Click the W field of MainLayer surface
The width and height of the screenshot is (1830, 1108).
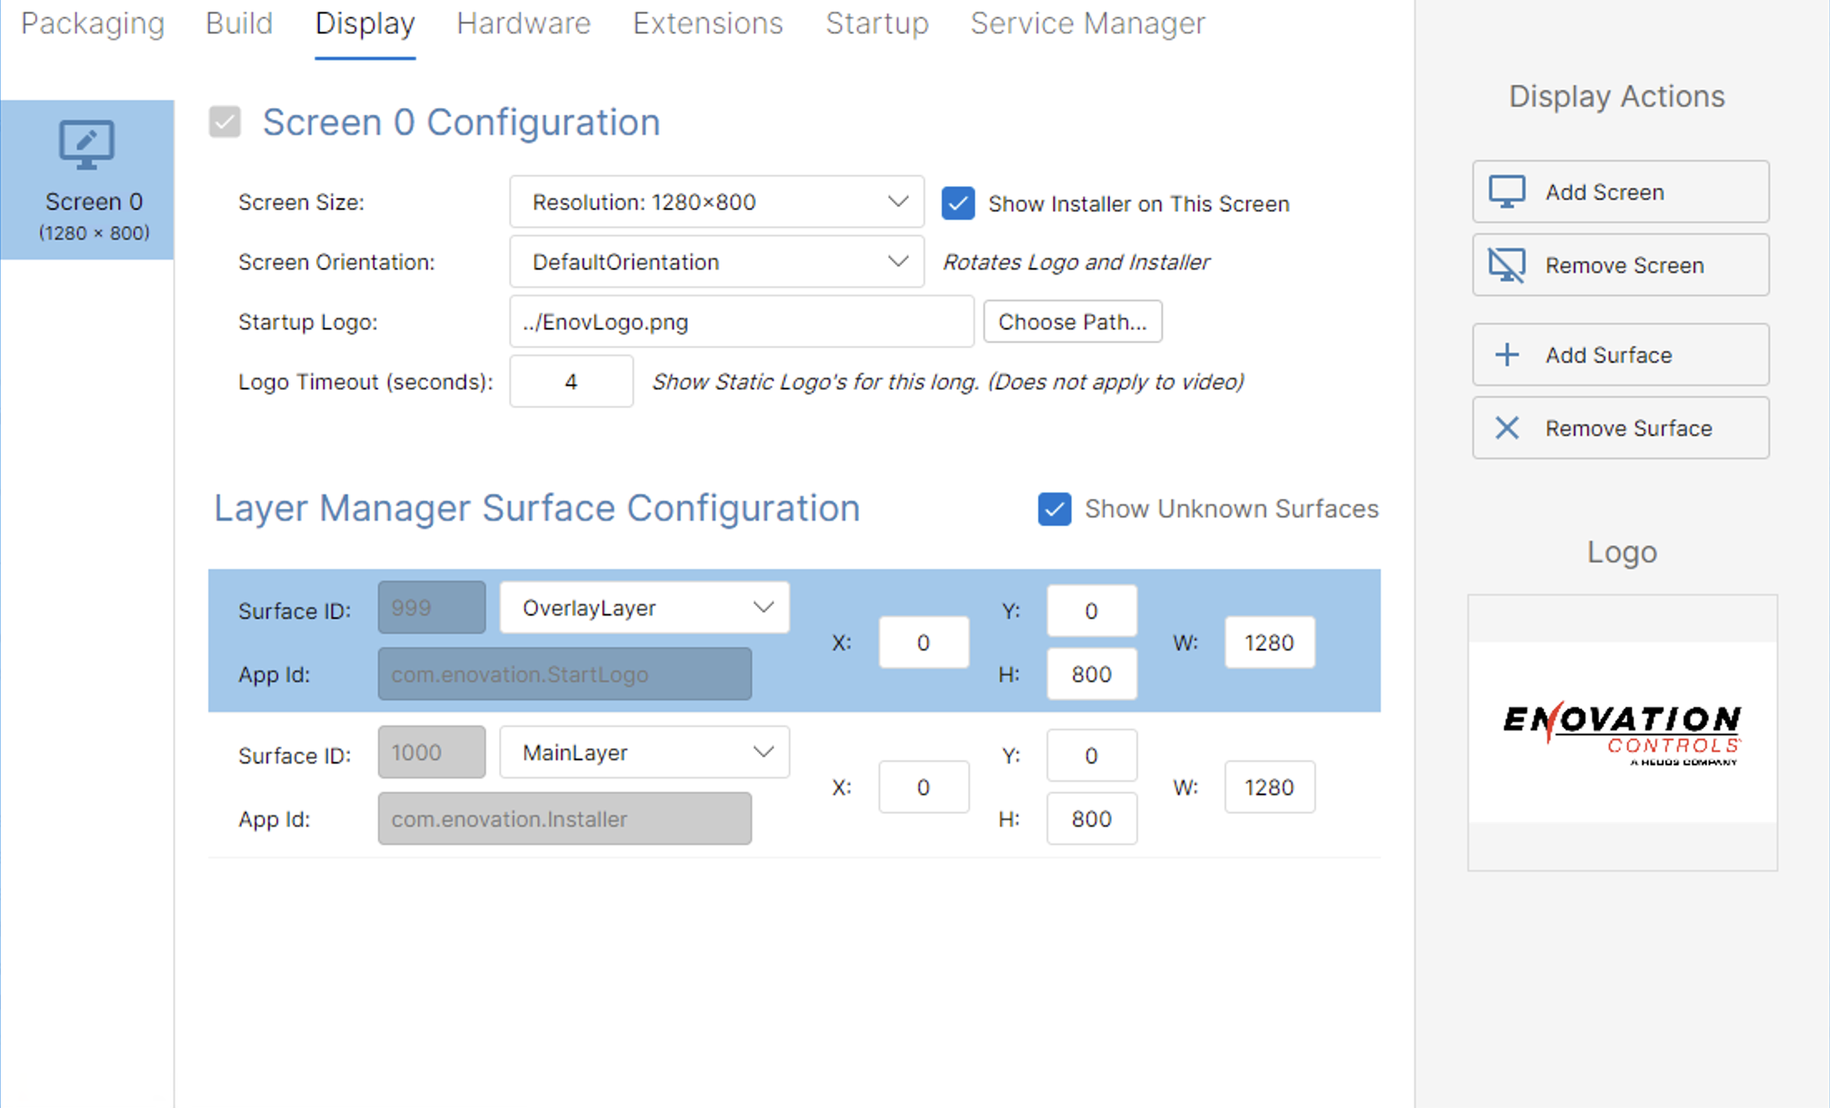tap(1269, 787)
